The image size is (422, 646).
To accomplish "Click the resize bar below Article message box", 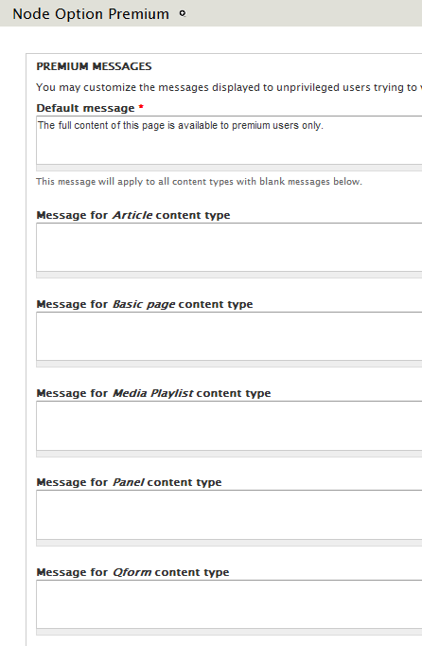I will 229,276.
